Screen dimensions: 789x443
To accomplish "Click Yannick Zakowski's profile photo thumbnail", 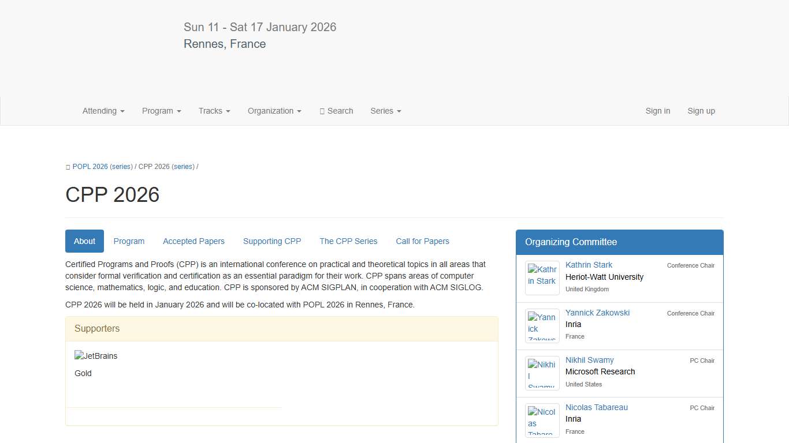I will (x=542, y=326).
